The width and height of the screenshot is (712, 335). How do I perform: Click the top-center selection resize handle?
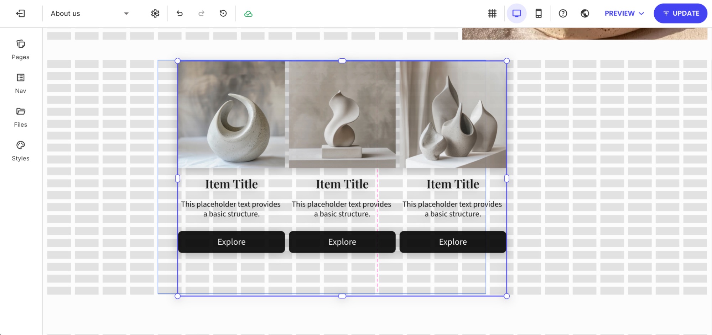click(342, 61)
